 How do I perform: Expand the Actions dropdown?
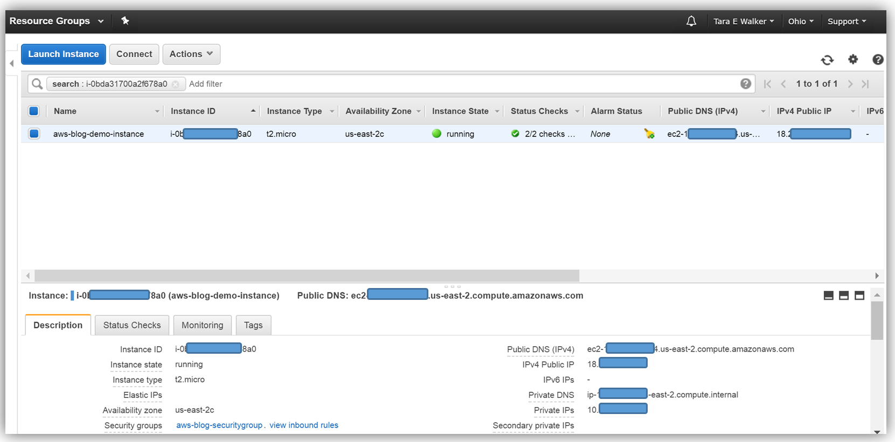[191, 54]
